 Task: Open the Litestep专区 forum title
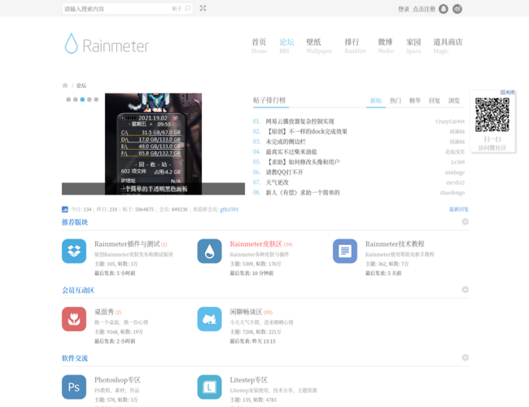[x=249, y=380]
